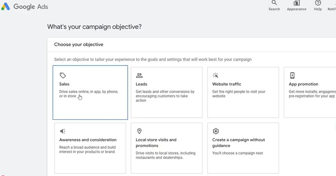Click the Website traffic cursor icon
The width and height of the screenshot is (336, 176).
click(215, 75)
